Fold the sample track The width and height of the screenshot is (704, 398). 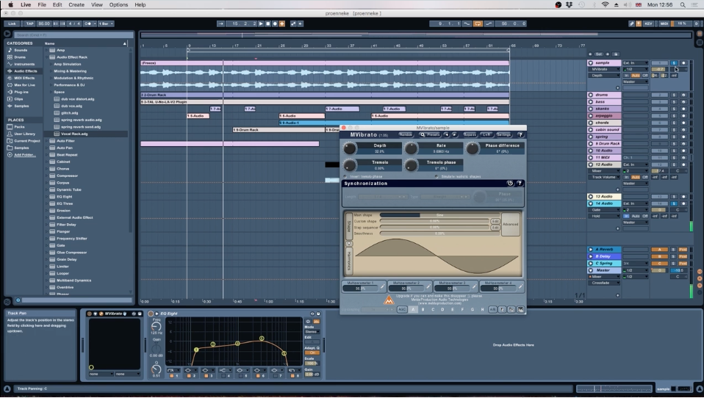pyautogui.click(x=591, y=63)
